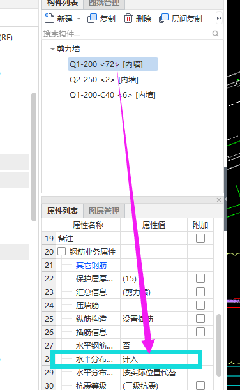Toggle the 压墙筋 附加 checkbox

200,305
